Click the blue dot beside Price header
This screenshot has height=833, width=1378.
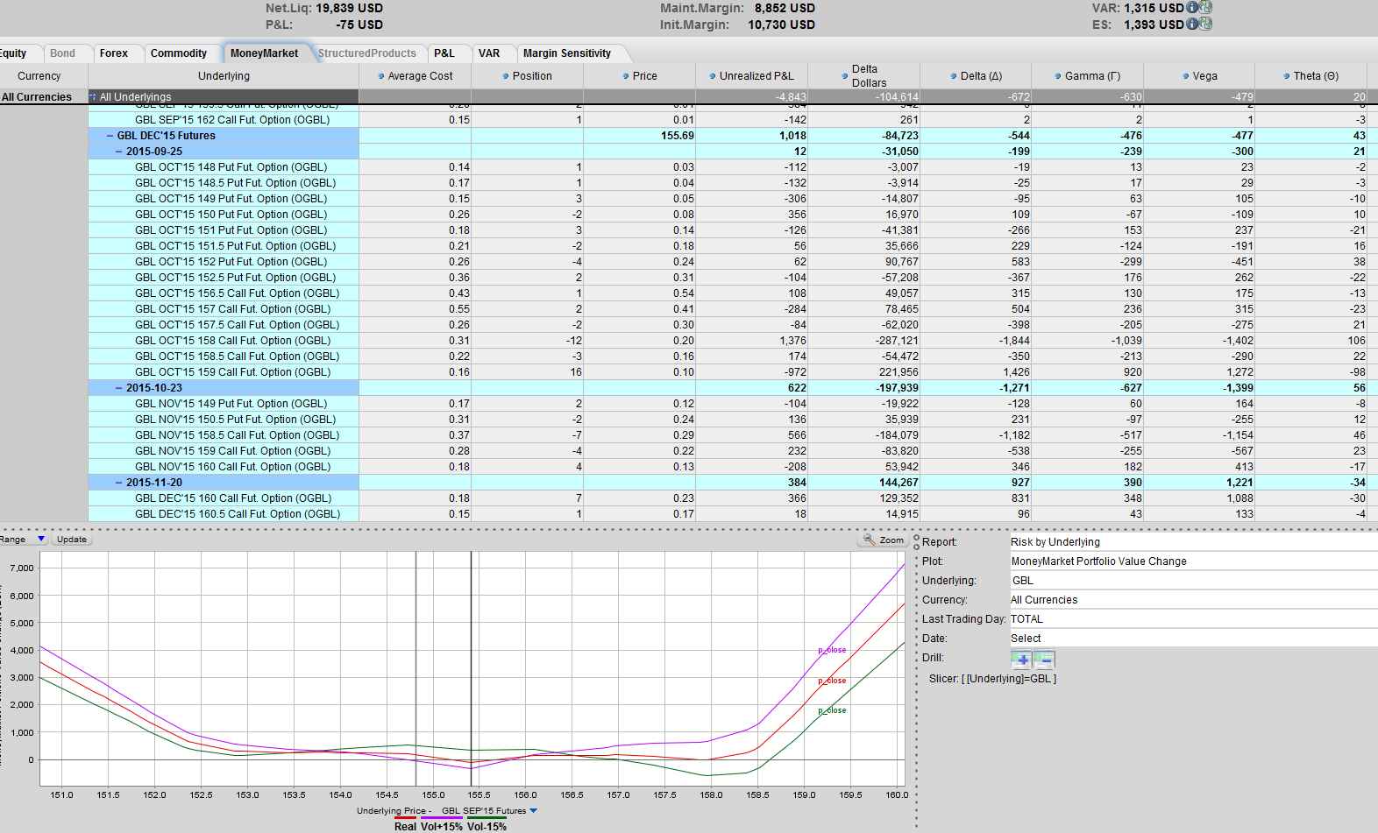[625, 76]
